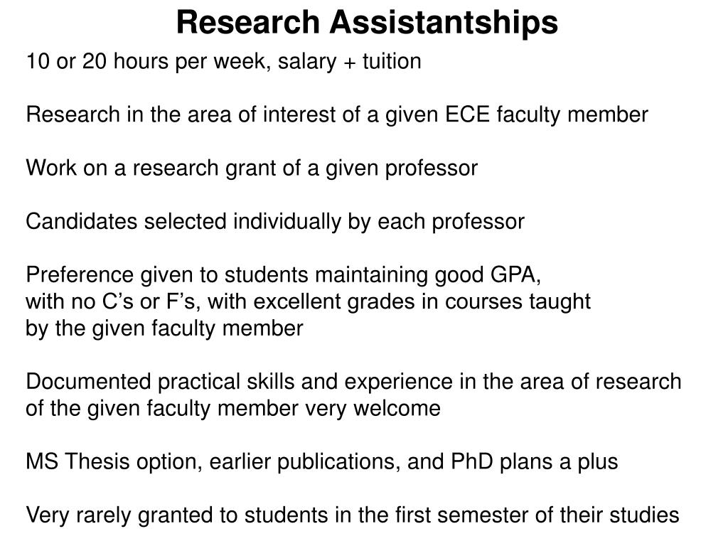The image size is (728, 546).
Task: Click the word 'ECE' in the body text
Action: pyautogui.click(x=467, y=114)
